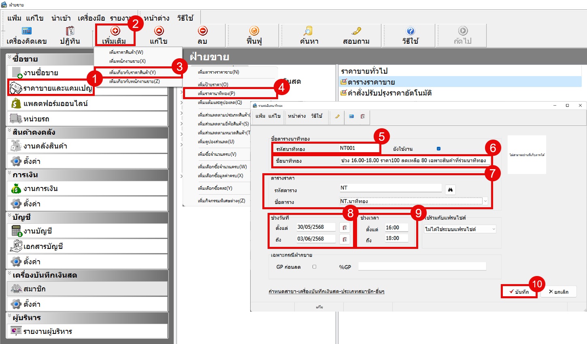Click the ฟื้นฟู restore toolbar icon
587x344 pixels.
coord(254,35)
